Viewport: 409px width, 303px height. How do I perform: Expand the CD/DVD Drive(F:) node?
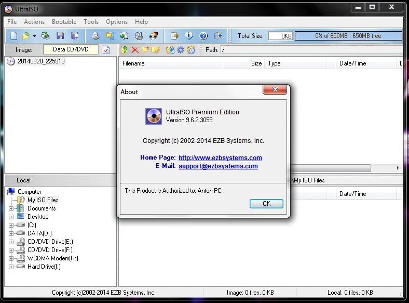11,250
